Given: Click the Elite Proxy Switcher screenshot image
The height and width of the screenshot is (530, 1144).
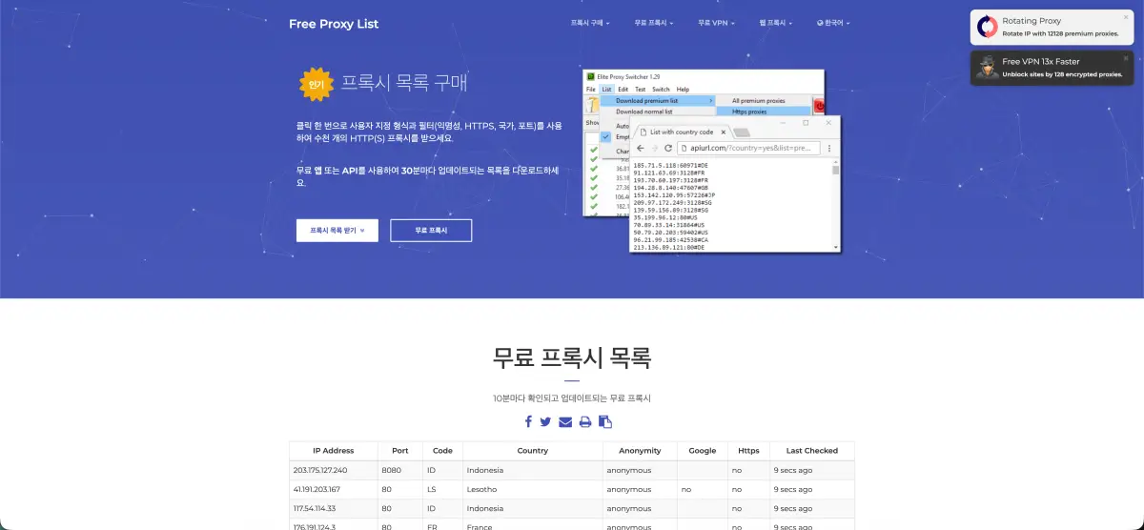Looking at the screenshot, I should 712,160.
